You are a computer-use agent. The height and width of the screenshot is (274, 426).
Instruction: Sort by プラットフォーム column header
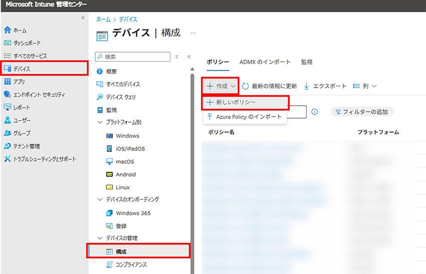378,132
